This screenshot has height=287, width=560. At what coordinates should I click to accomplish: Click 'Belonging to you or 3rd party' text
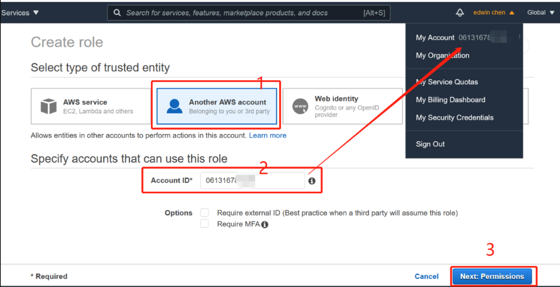229,112
